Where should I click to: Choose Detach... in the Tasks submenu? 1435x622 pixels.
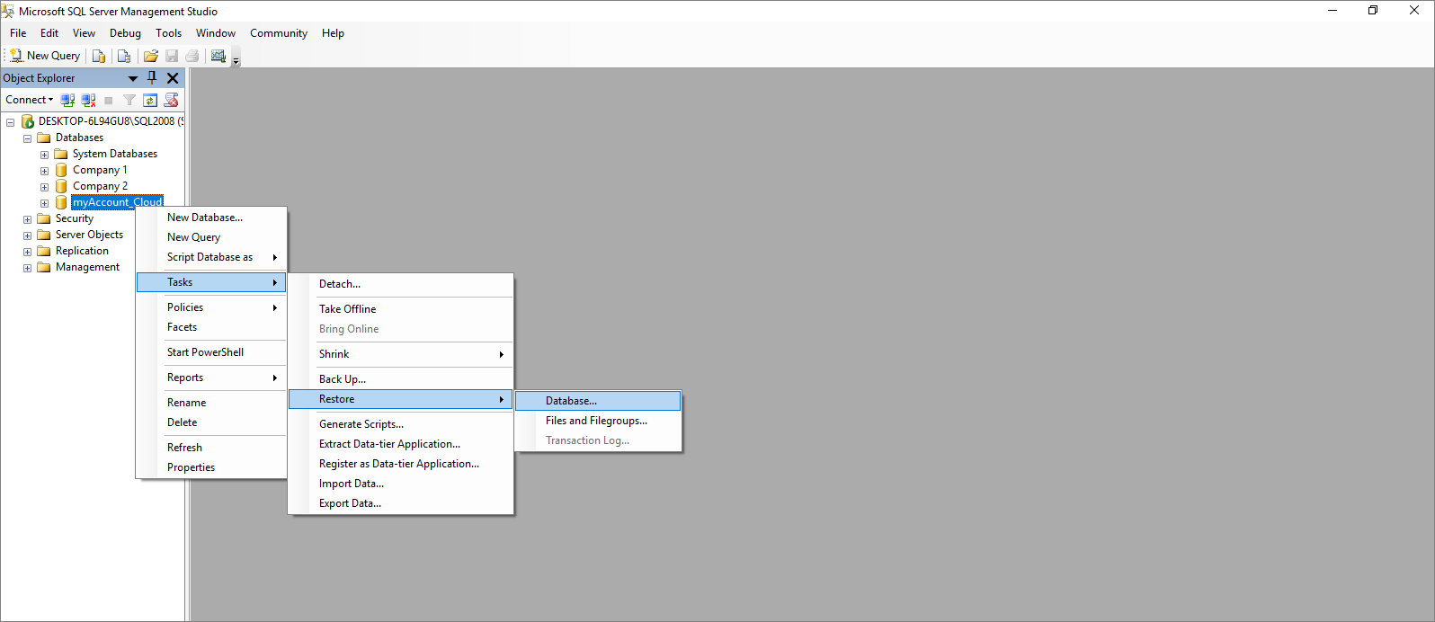(401, 284)
